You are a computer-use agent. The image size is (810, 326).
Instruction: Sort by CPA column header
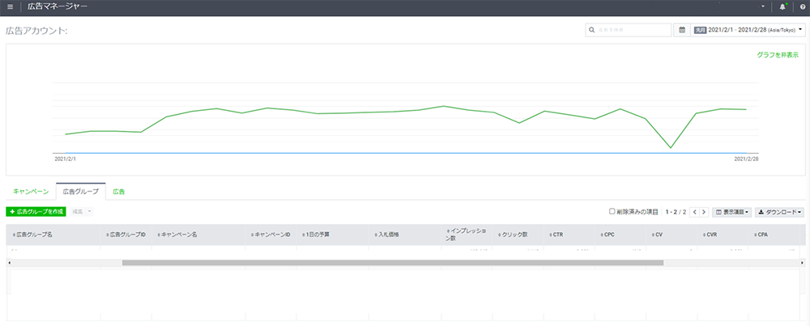click(x=761, y=234)
